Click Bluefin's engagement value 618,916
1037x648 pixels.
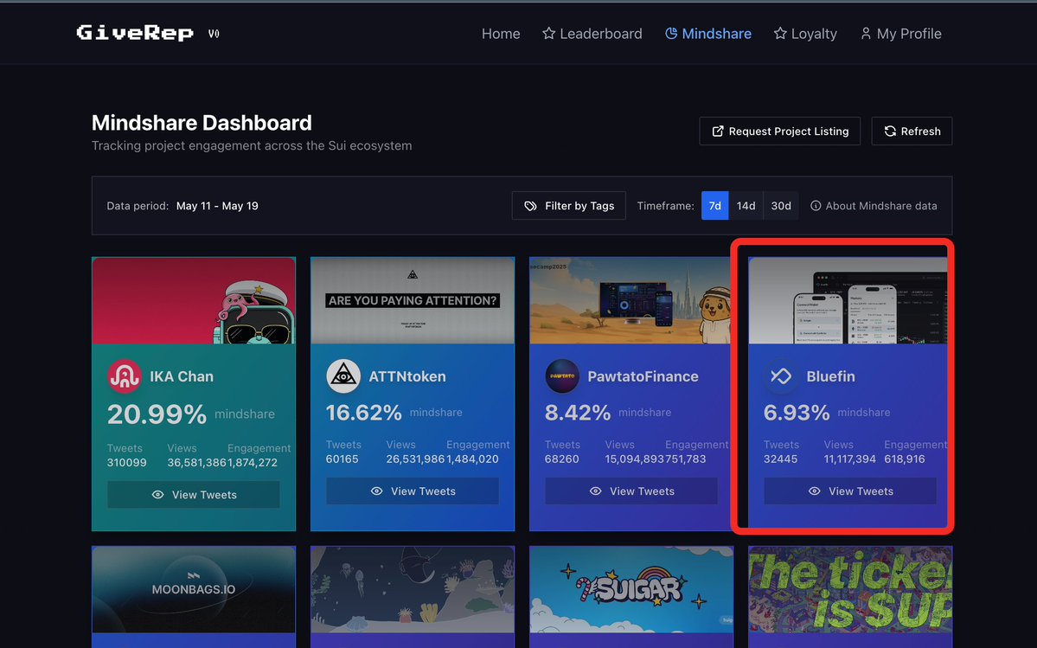click(x=905, y=459)
